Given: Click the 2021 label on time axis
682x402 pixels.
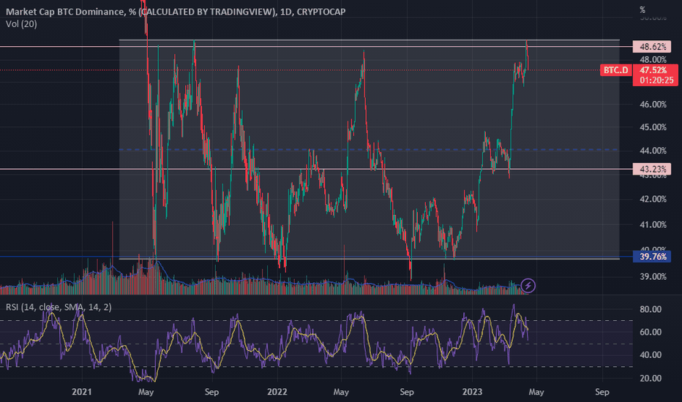Looking at the screenshot, I should tap(82, 392).
